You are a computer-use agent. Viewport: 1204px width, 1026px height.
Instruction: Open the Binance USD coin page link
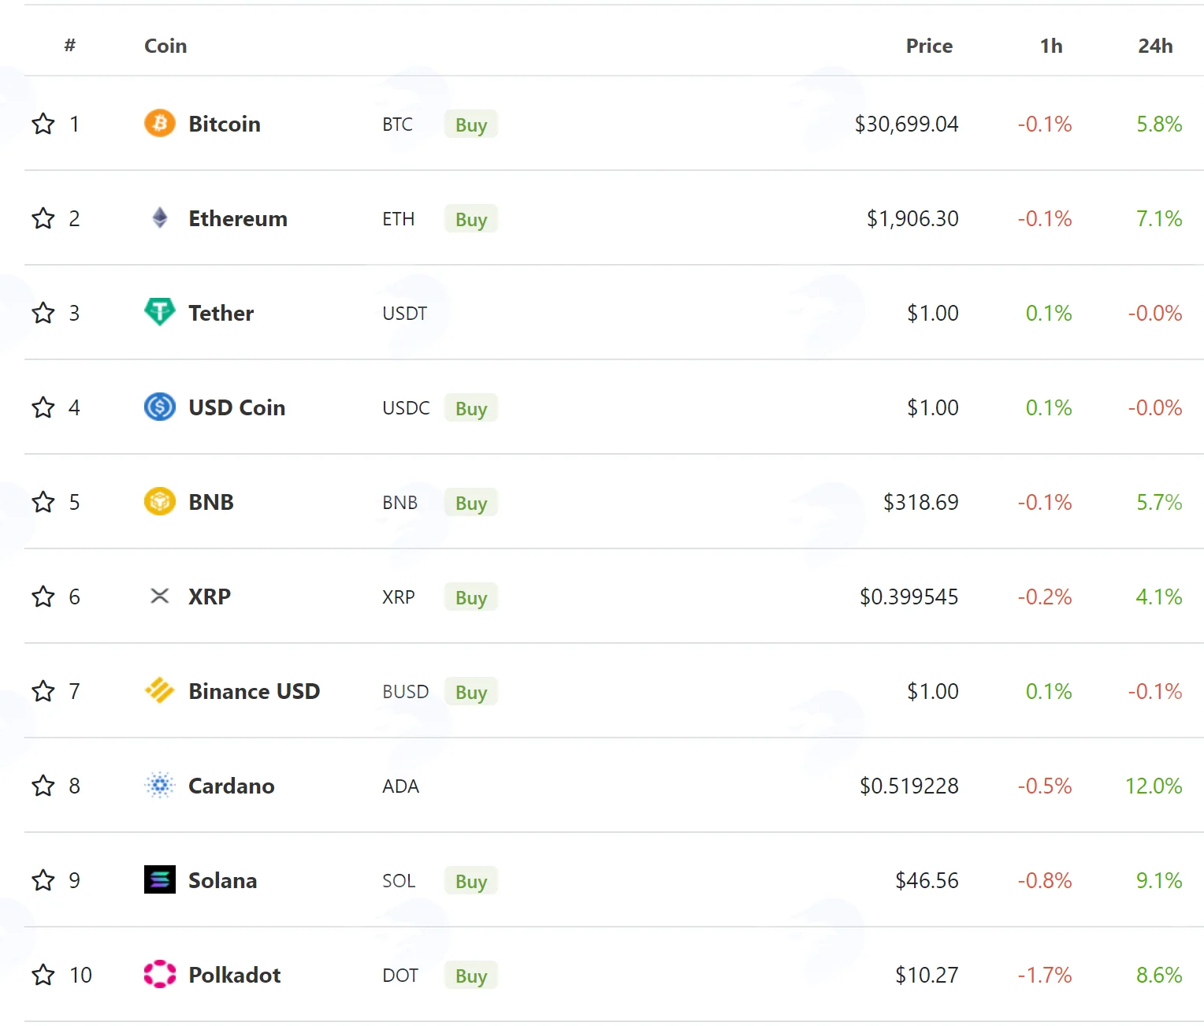[254, 691]
